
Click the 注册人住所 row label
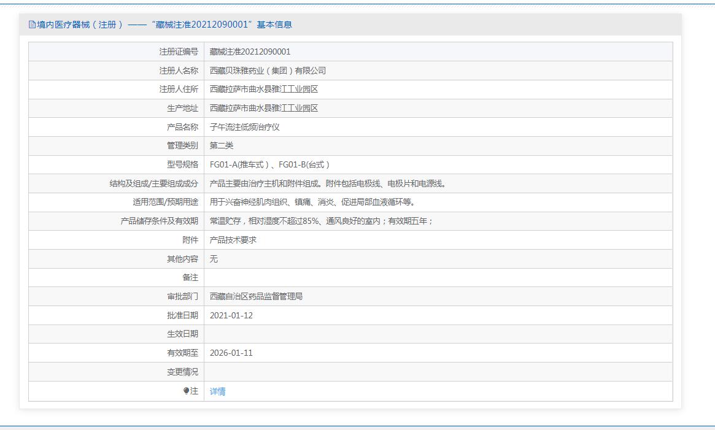tap(179, 89)
